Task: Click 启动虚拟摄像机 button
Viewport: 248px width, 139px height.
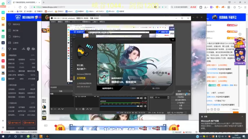Action: [181, 100]
